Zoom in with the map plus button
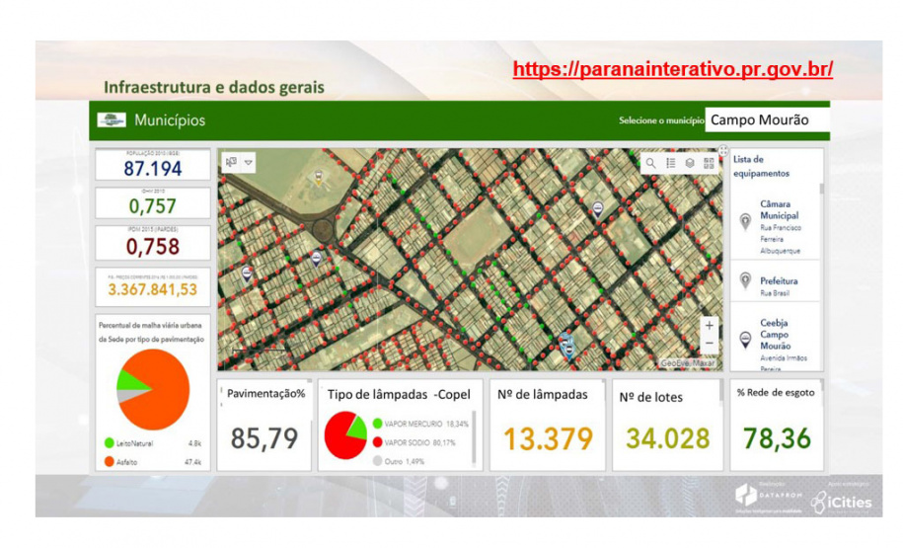The width and height of the screenshot is (903, 548). click(709, 326)
